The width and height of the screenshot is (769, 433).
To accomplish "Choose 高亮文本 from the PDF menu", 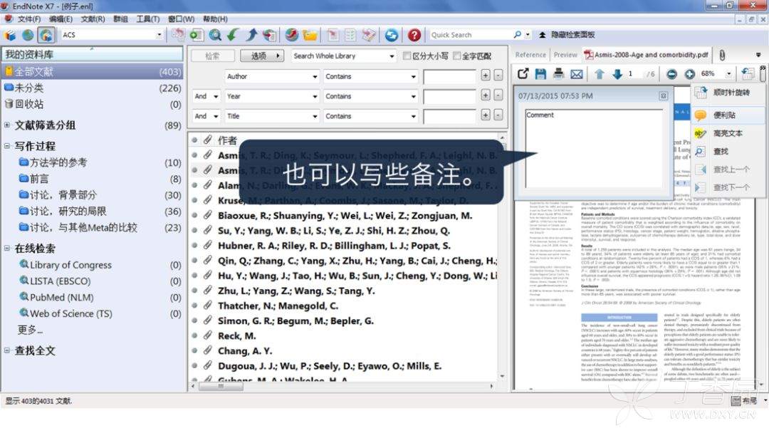I will (x=729, y=133).
